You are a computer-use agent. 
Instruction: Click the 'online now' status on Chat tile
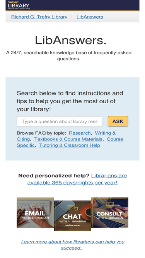[x=73, y=225]
